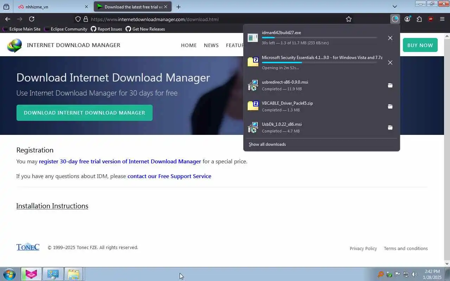
Task: Click idman642build27.exe download progress bar
Action: coord(319,38)
